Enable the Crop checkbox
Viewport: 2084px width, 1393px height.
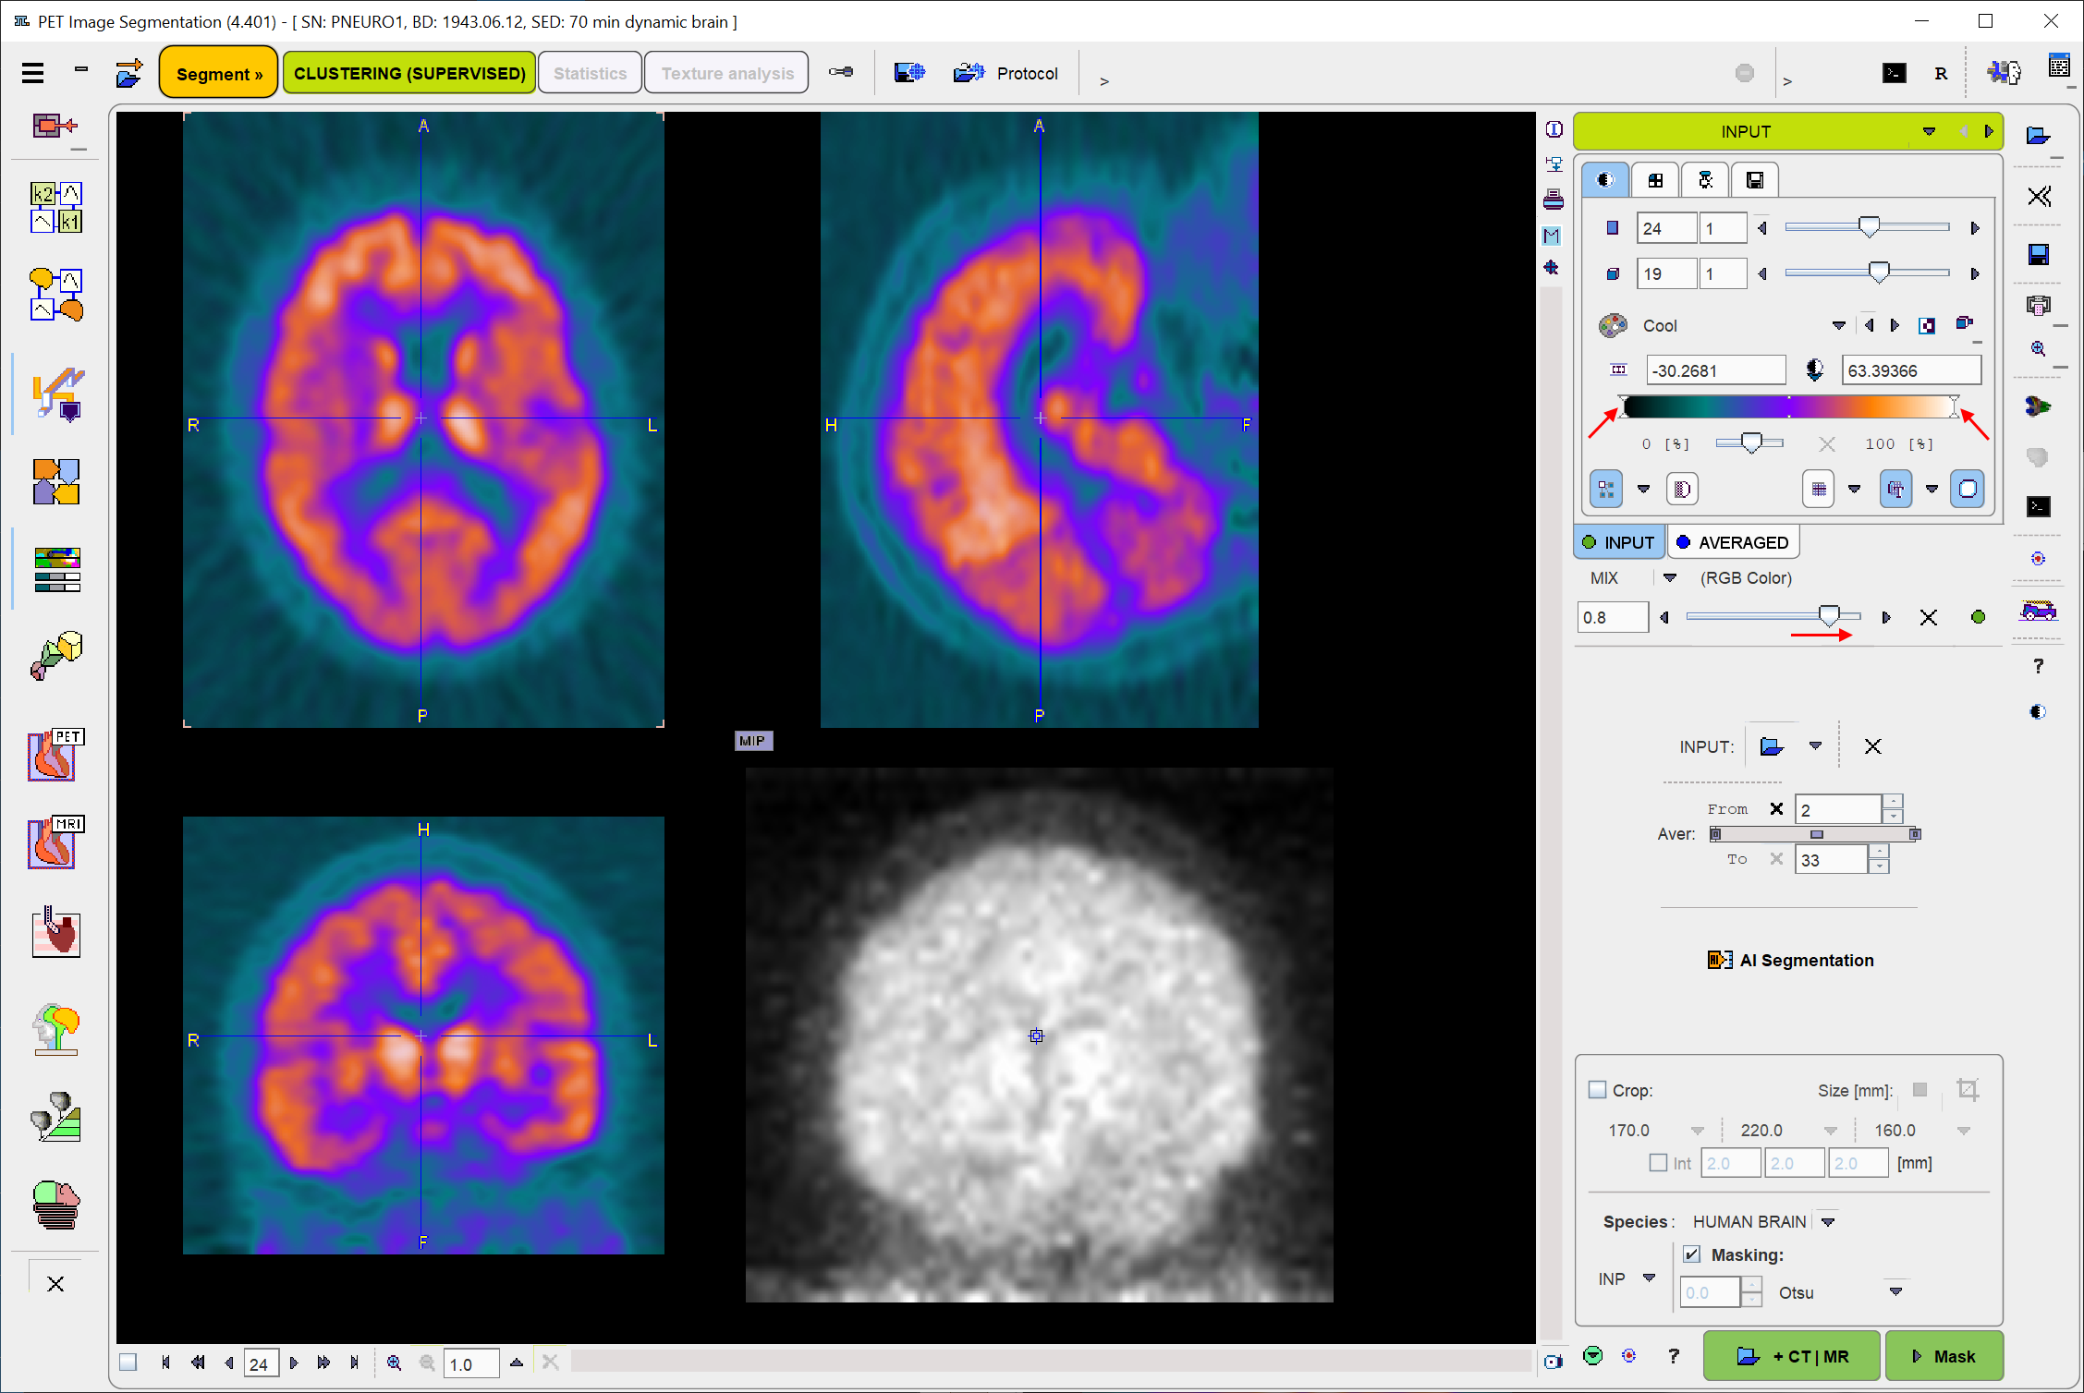point(1597,1090)
